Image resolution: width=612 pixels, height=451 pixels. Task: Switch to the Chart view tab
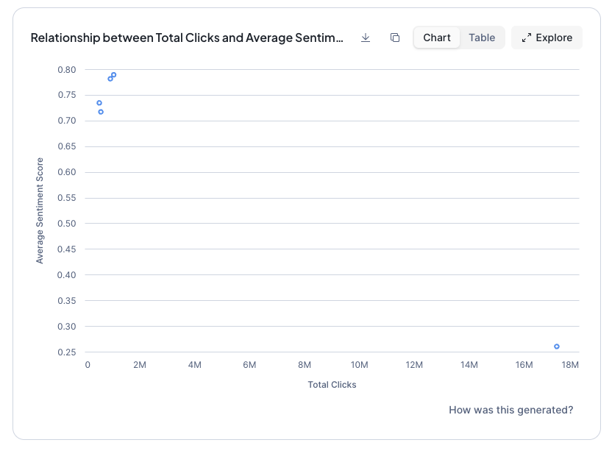[x=437, y=38]
